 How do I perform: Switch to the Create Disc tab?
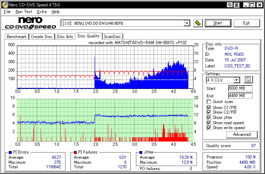(42, 37)
